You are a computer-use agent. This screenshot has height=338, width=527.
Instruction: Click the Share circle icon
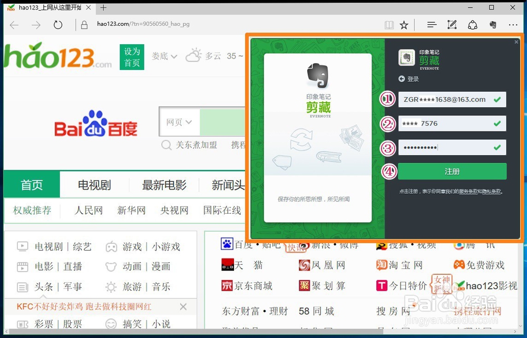coord(473,25)
